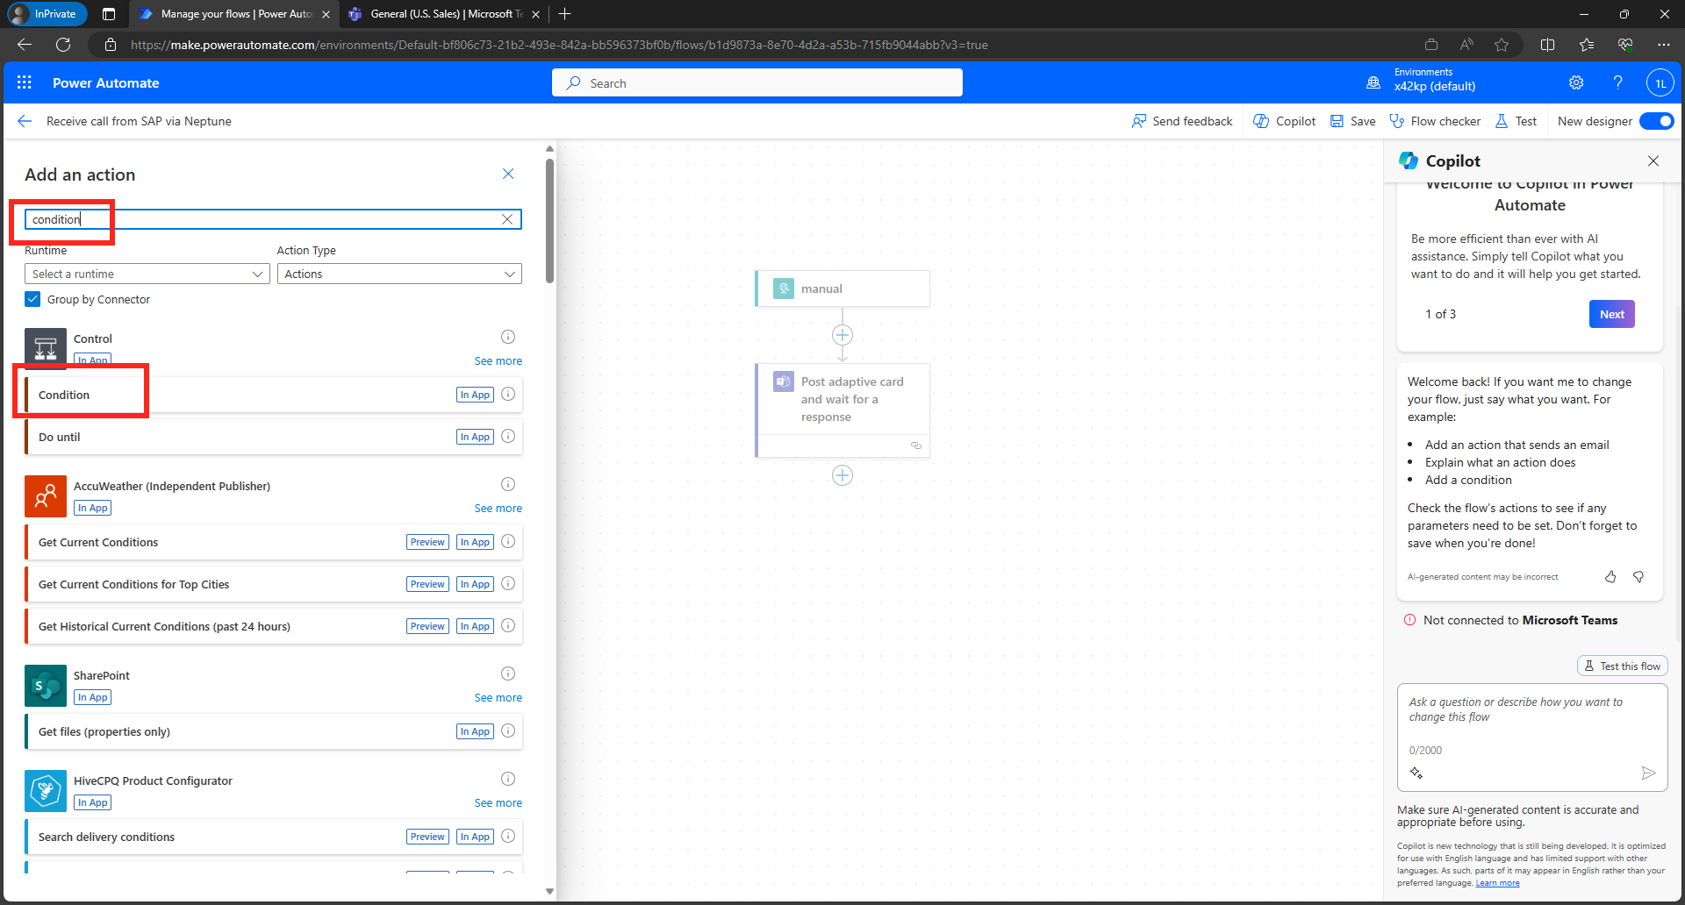The width and height of the screenshot is (1685, 905).
Task: Toggle Group by Connector checkbox
Action: click(x=32, y=299)
